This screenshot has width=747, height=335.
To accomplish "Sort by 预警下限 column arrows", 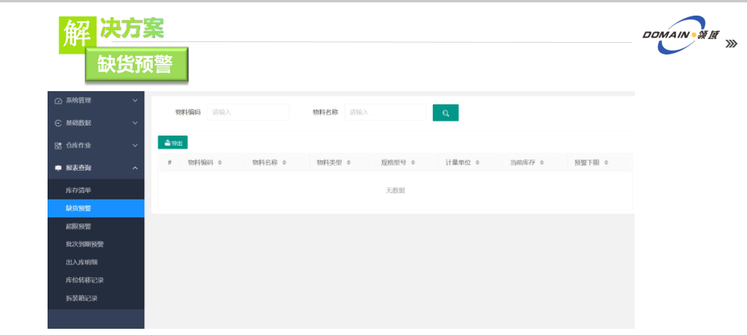I will coord(606,163).
